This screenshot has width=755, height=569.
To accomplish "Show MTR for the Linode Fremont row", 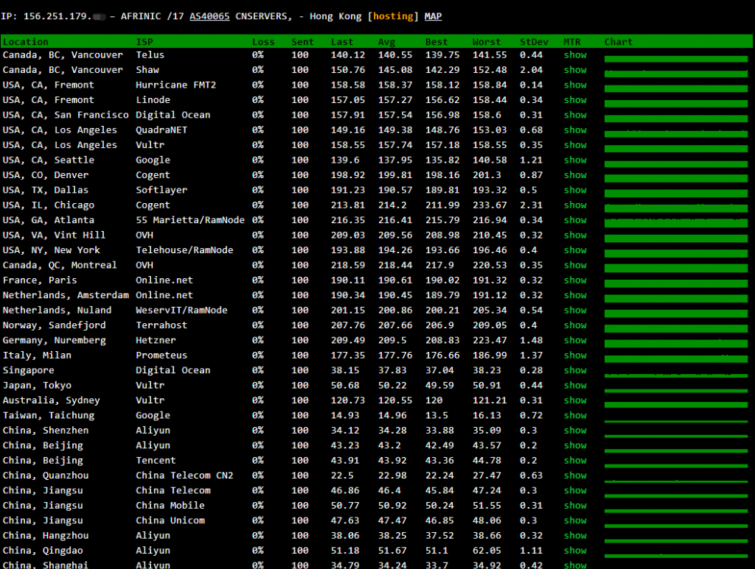I will pos(575,100).
